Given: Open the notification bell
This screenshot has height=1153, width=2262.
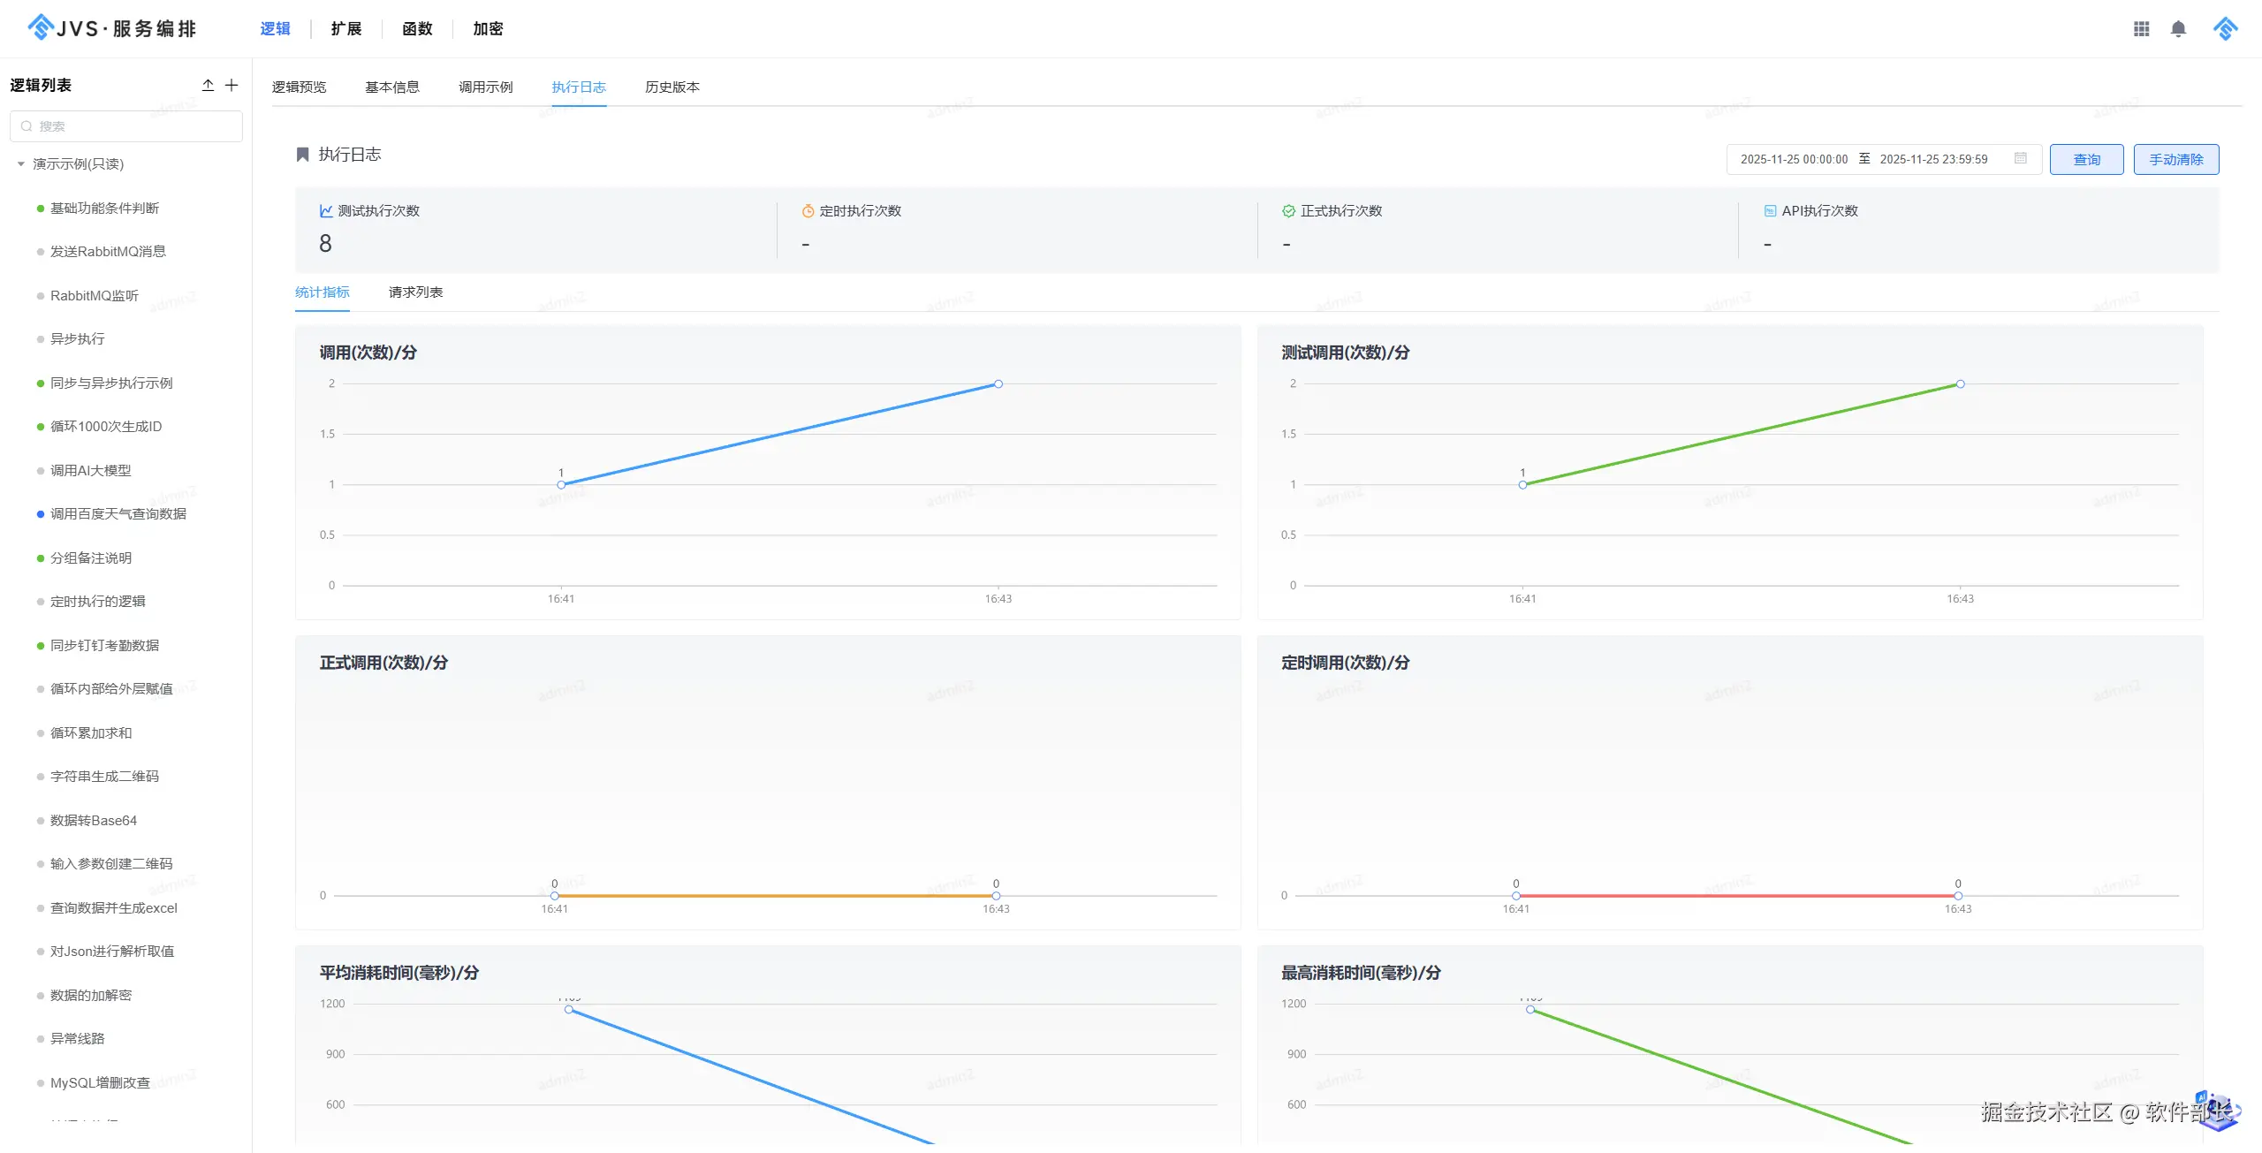Looking at the screenshot, I should (2178, 29).
